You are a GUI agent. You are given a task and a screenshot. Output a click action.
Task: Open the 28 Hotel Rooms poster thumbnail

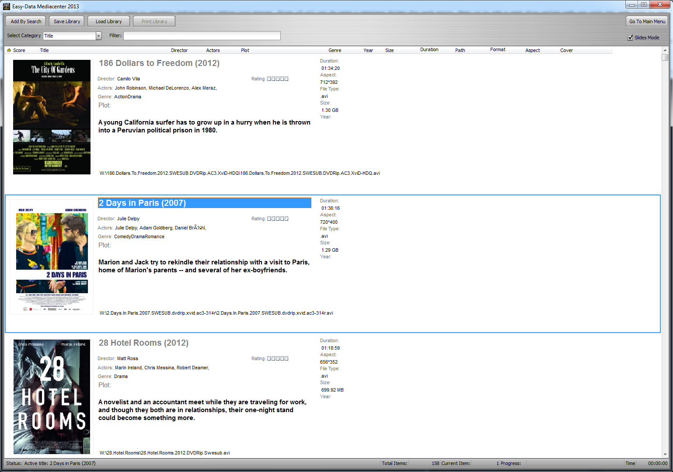52,397
